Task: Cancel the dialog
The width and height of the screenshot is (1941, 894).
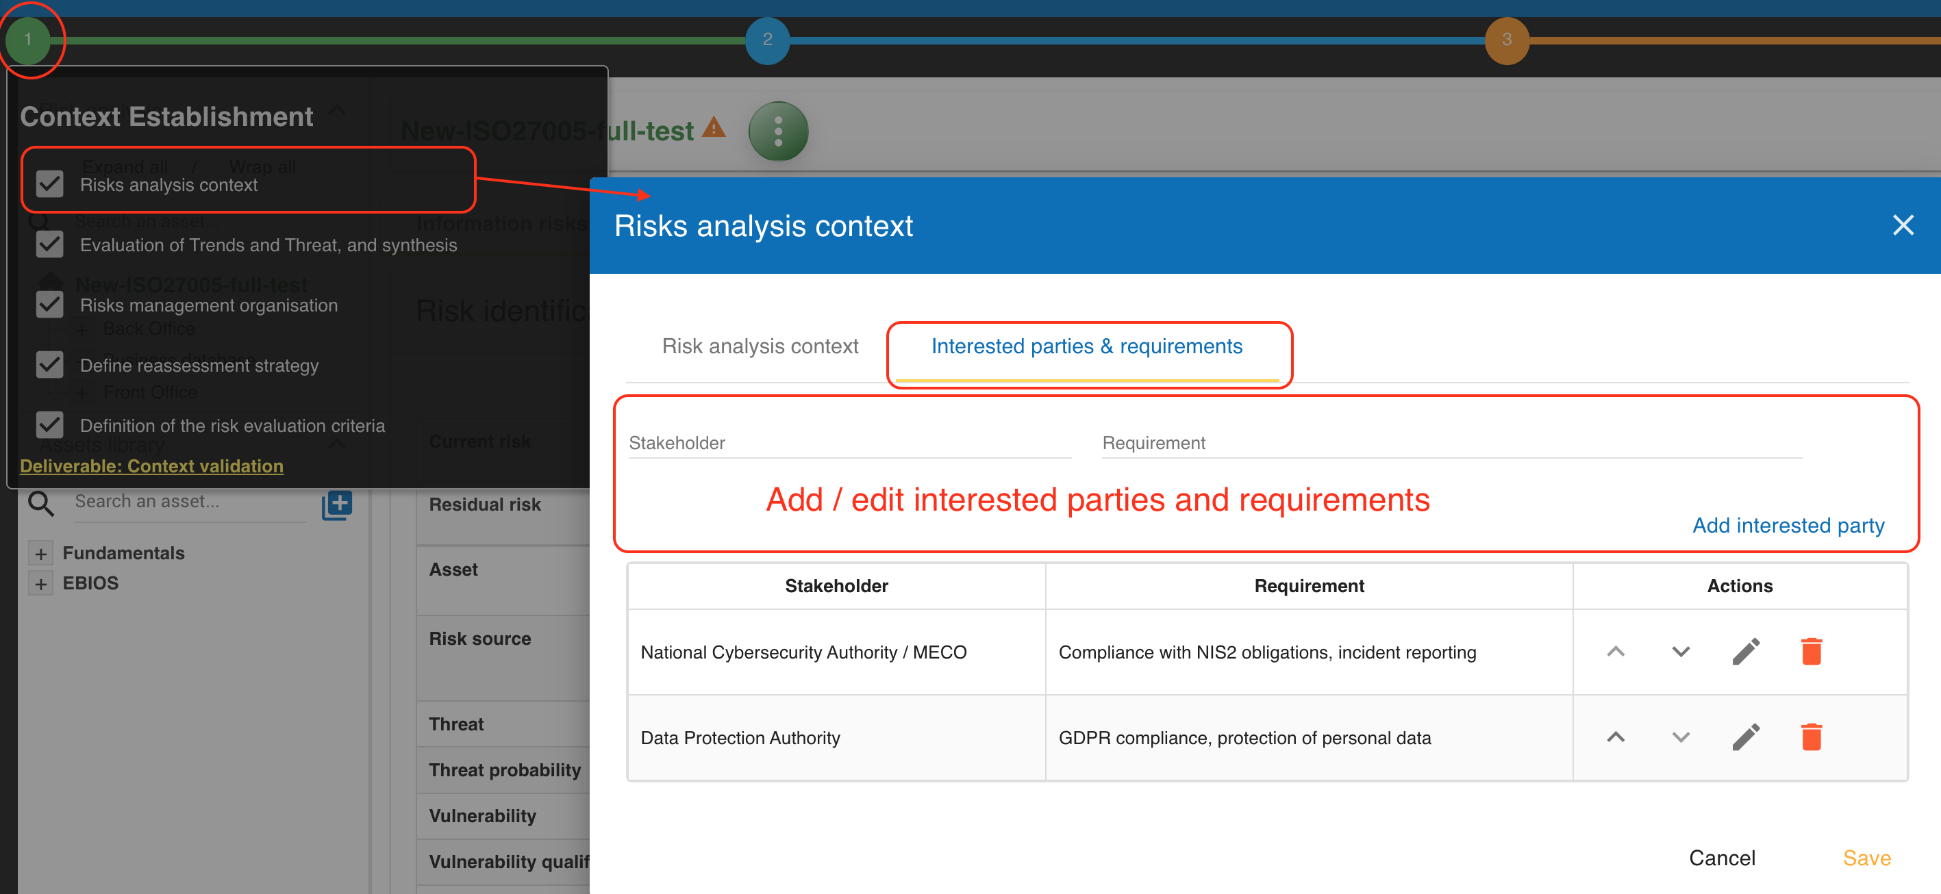Action: point(1722,858)
